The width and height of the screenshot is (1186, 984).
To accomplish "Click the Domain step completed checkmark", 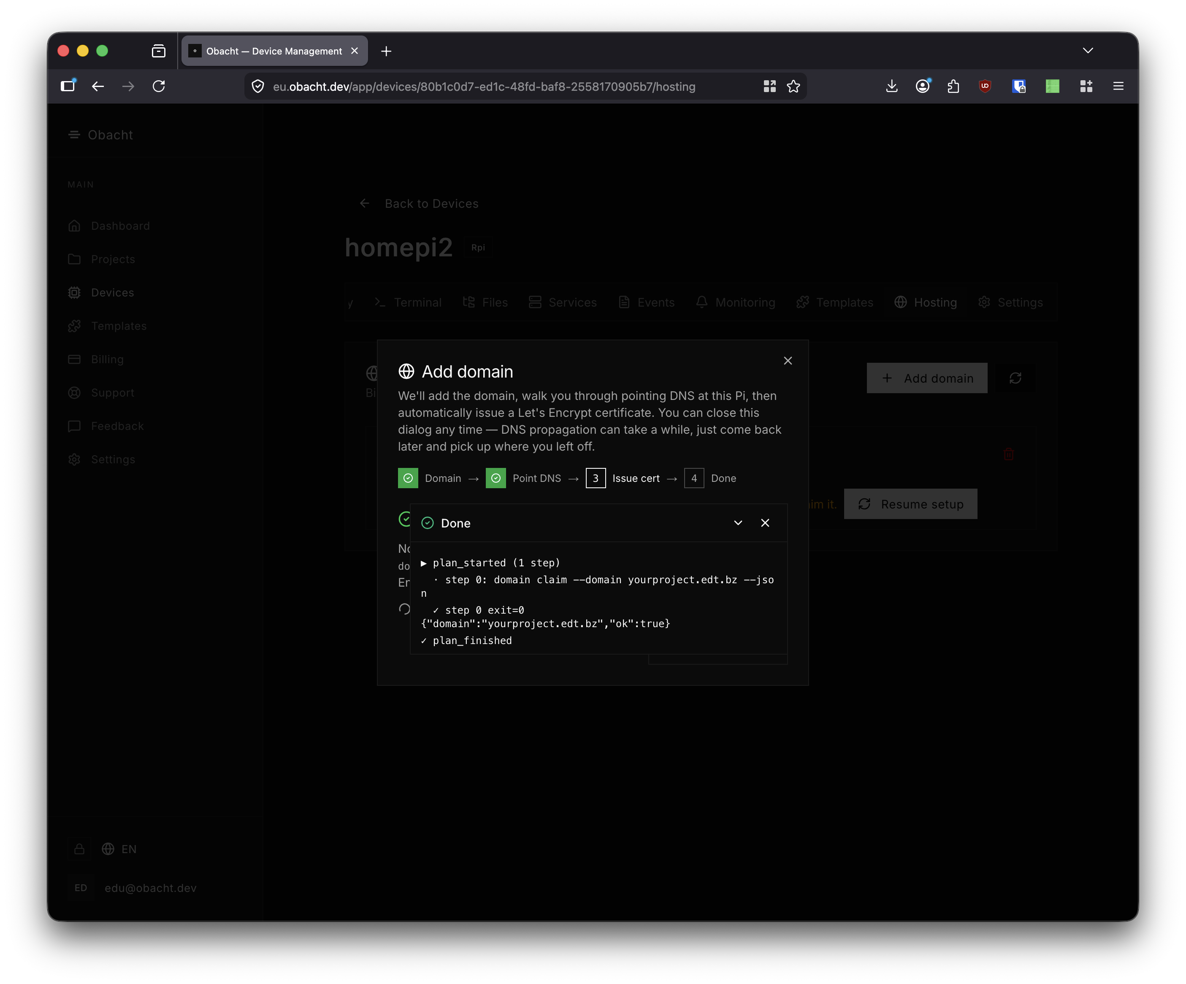I will [x=408, y=478].
